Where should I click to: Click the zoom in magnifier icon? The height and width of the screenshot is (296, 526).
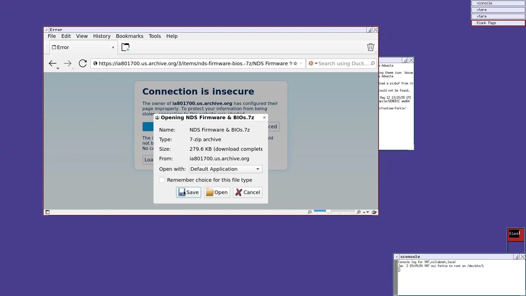pyautogui.click(x=359, y=212)
